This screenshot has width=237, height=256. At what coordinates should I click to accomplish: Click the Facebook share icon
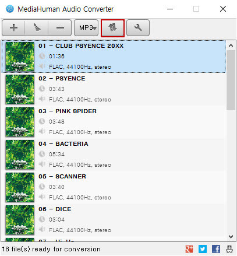tap(216, 249)
